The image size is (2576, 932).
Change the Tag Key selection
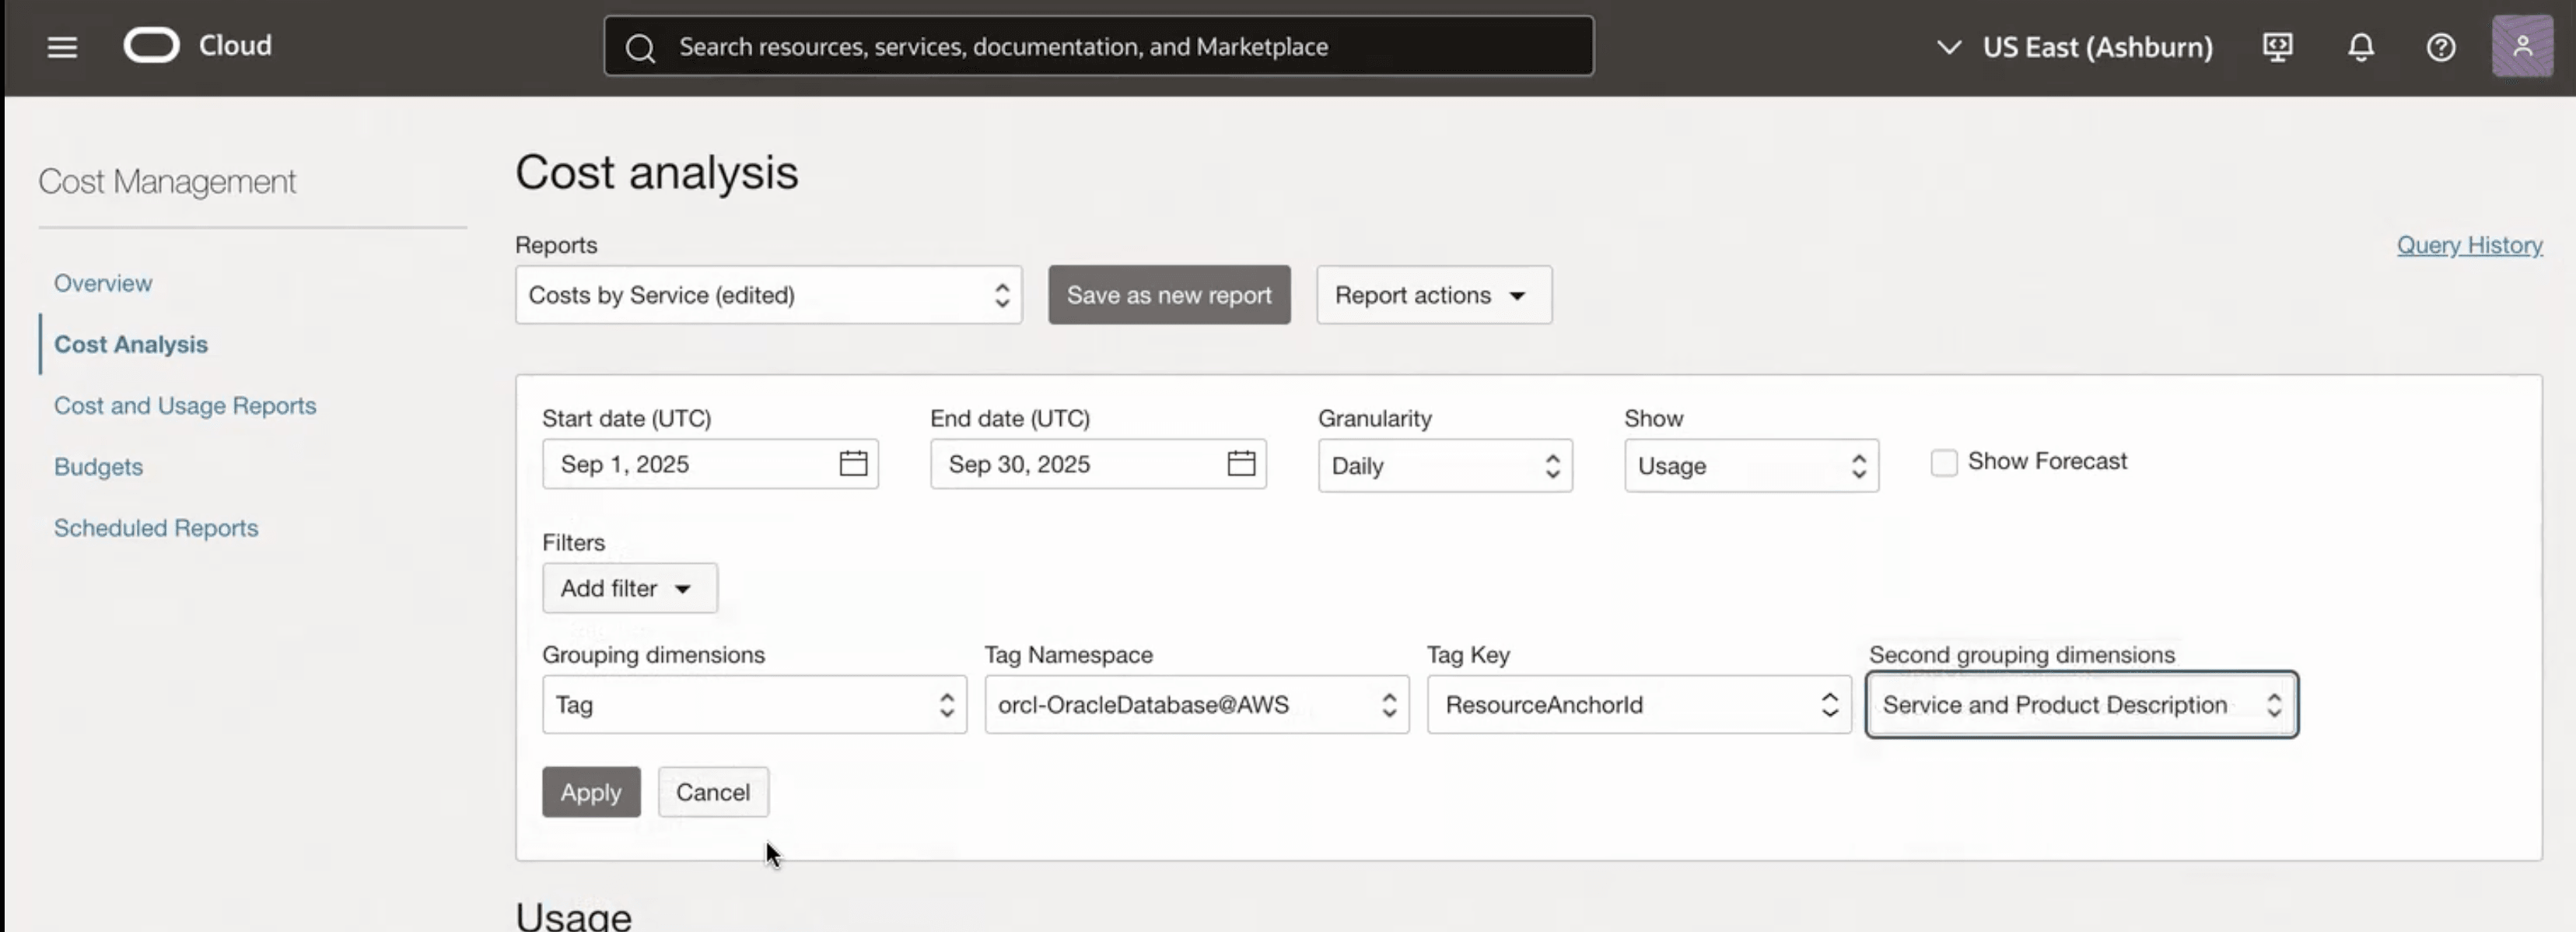(1637, 704)
